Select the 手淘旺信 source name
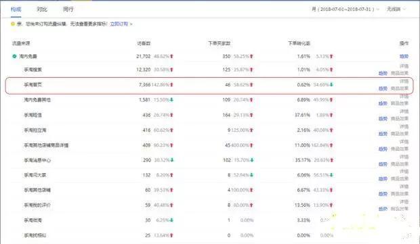 (x=33, y=115)
